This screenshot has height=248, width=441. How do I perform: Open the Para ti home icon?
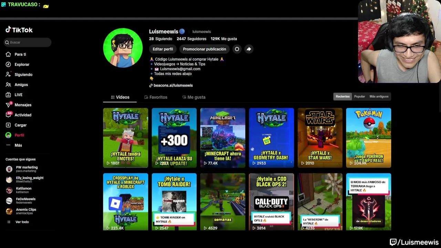click(8, 54)
